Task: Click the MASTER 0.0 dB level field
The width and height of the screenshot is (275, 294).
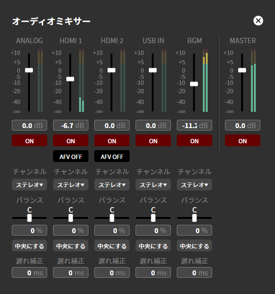Action: pyautogui.click(x=243, y=125)
